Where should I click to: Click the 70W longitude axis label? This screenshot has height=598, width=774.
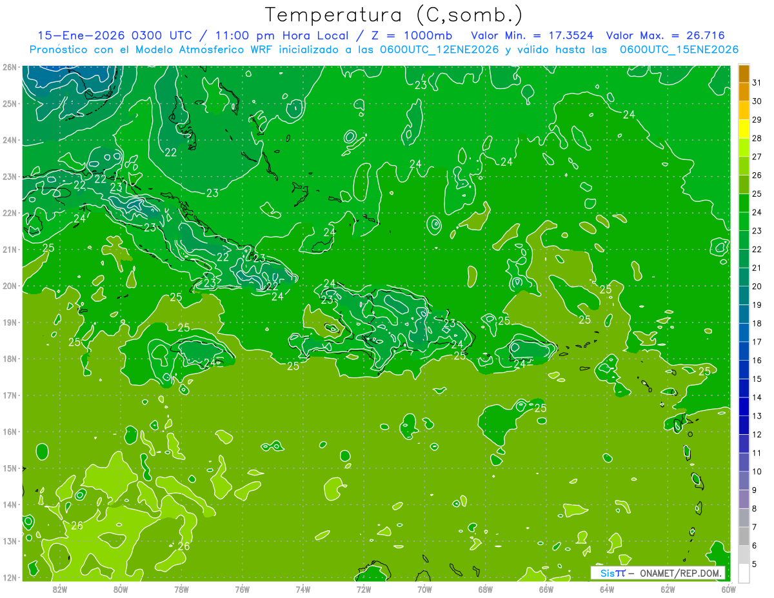tap(424, 589)
